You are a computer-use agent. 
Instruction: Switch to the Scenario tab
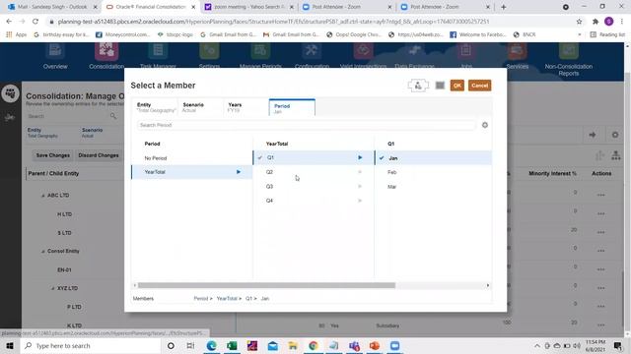200,107
